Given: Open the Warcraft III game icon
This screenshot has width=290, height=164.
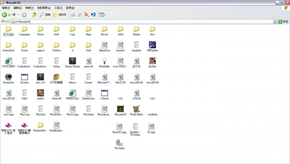Looking at the screenshot, I should (x=120, y=109).
